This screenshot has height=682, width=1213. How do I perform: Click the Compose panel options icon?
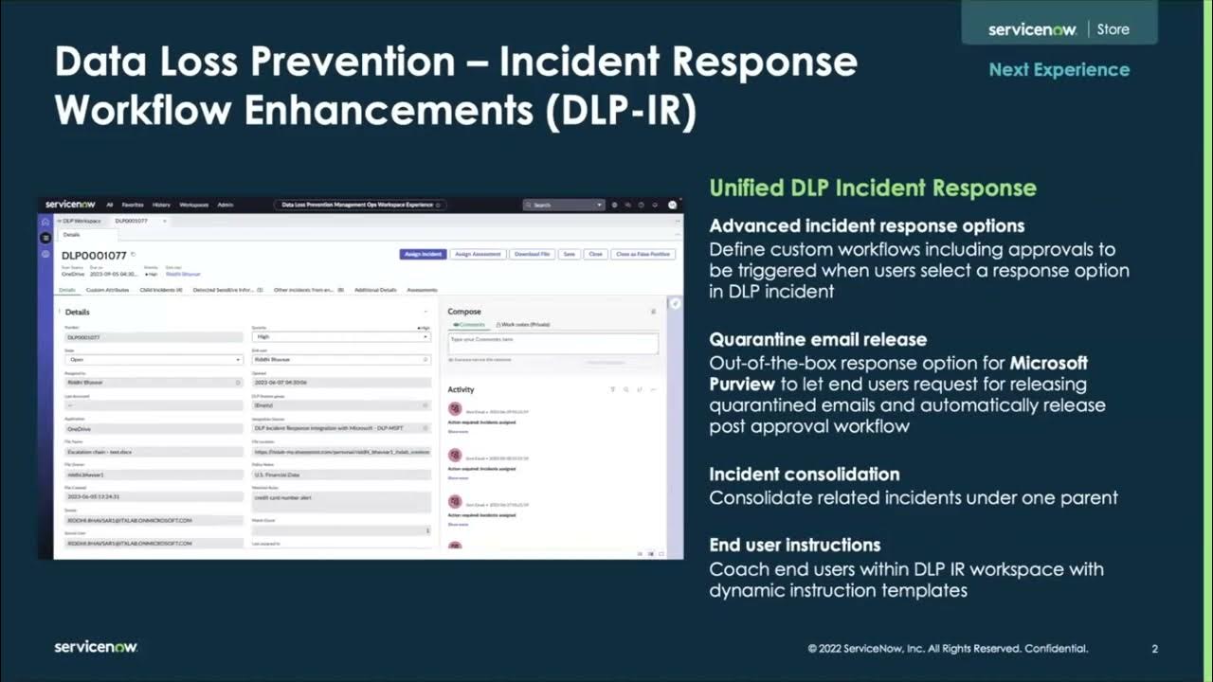coord(653,312)
